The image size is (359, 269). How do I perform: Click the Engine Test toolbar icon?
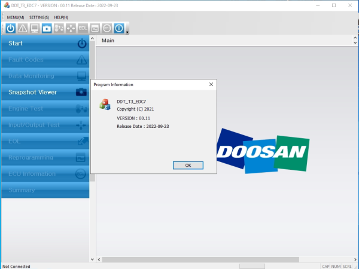[x=59, y=28]
